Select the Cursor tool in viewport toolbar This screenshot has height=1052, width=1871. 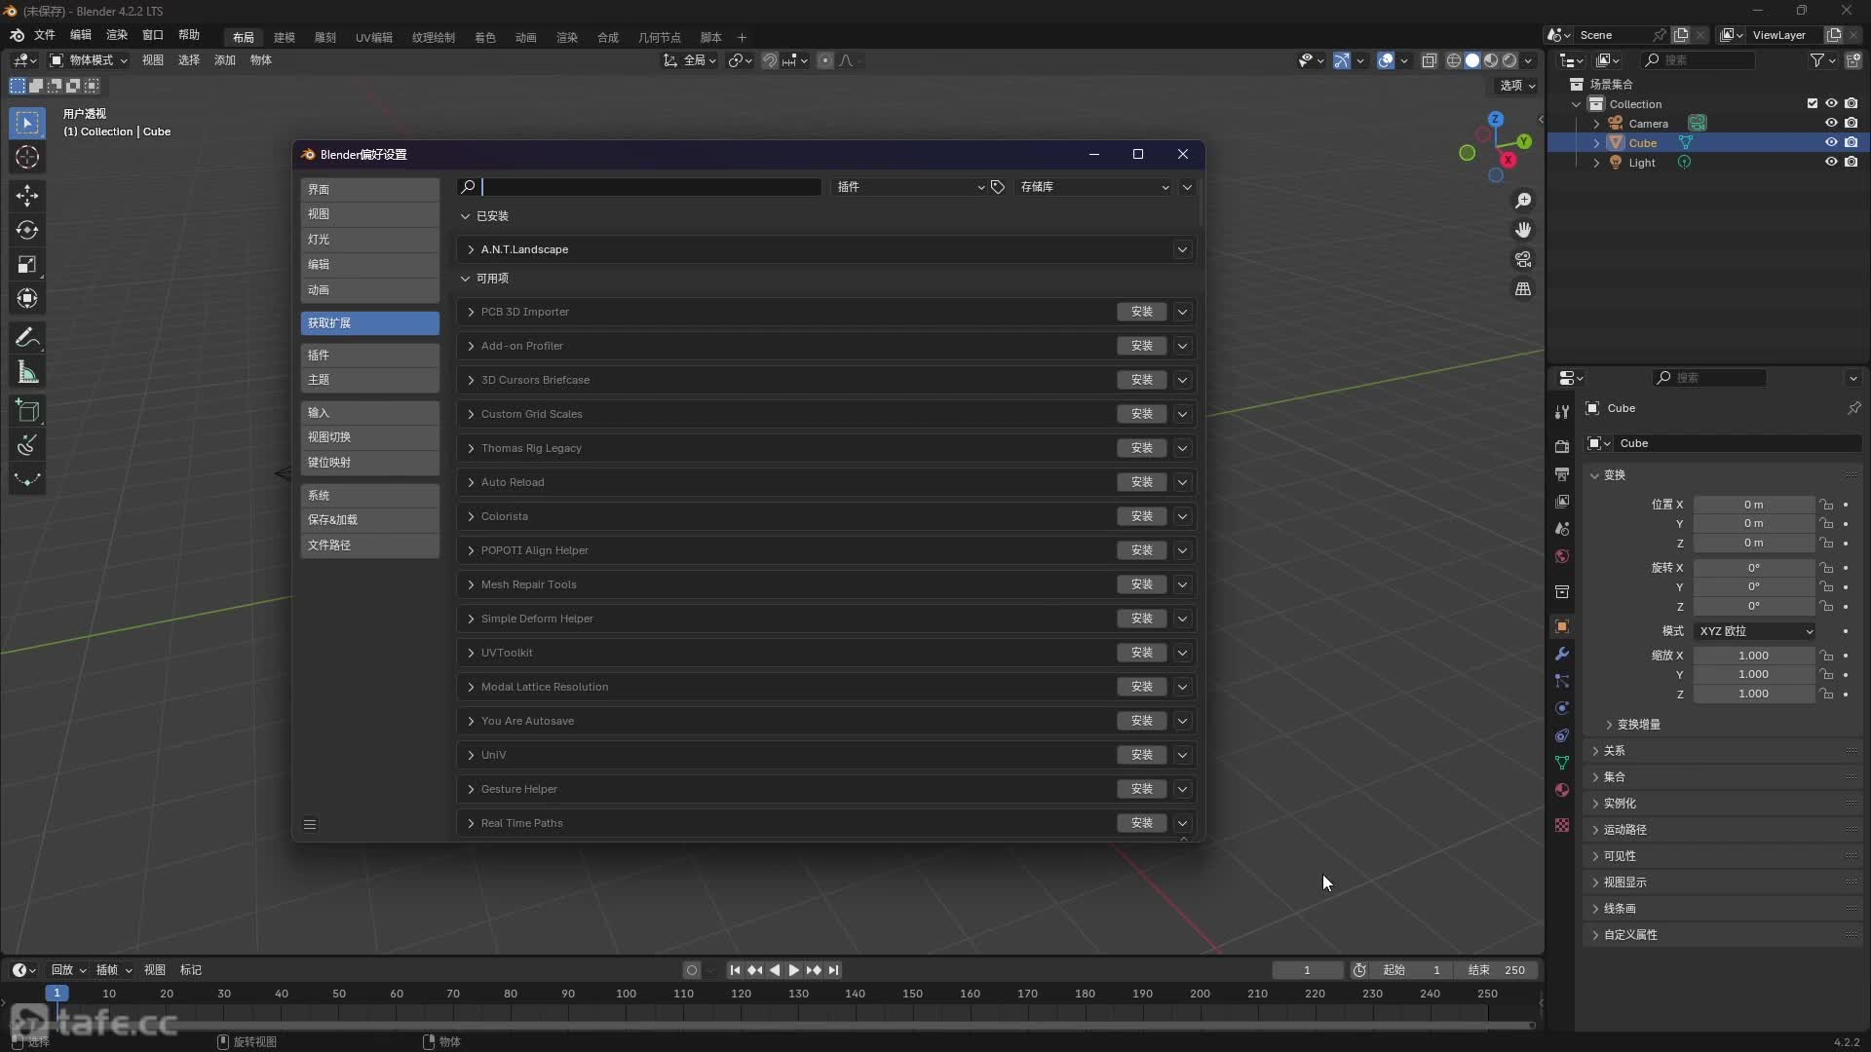click(x=27, y=157)
